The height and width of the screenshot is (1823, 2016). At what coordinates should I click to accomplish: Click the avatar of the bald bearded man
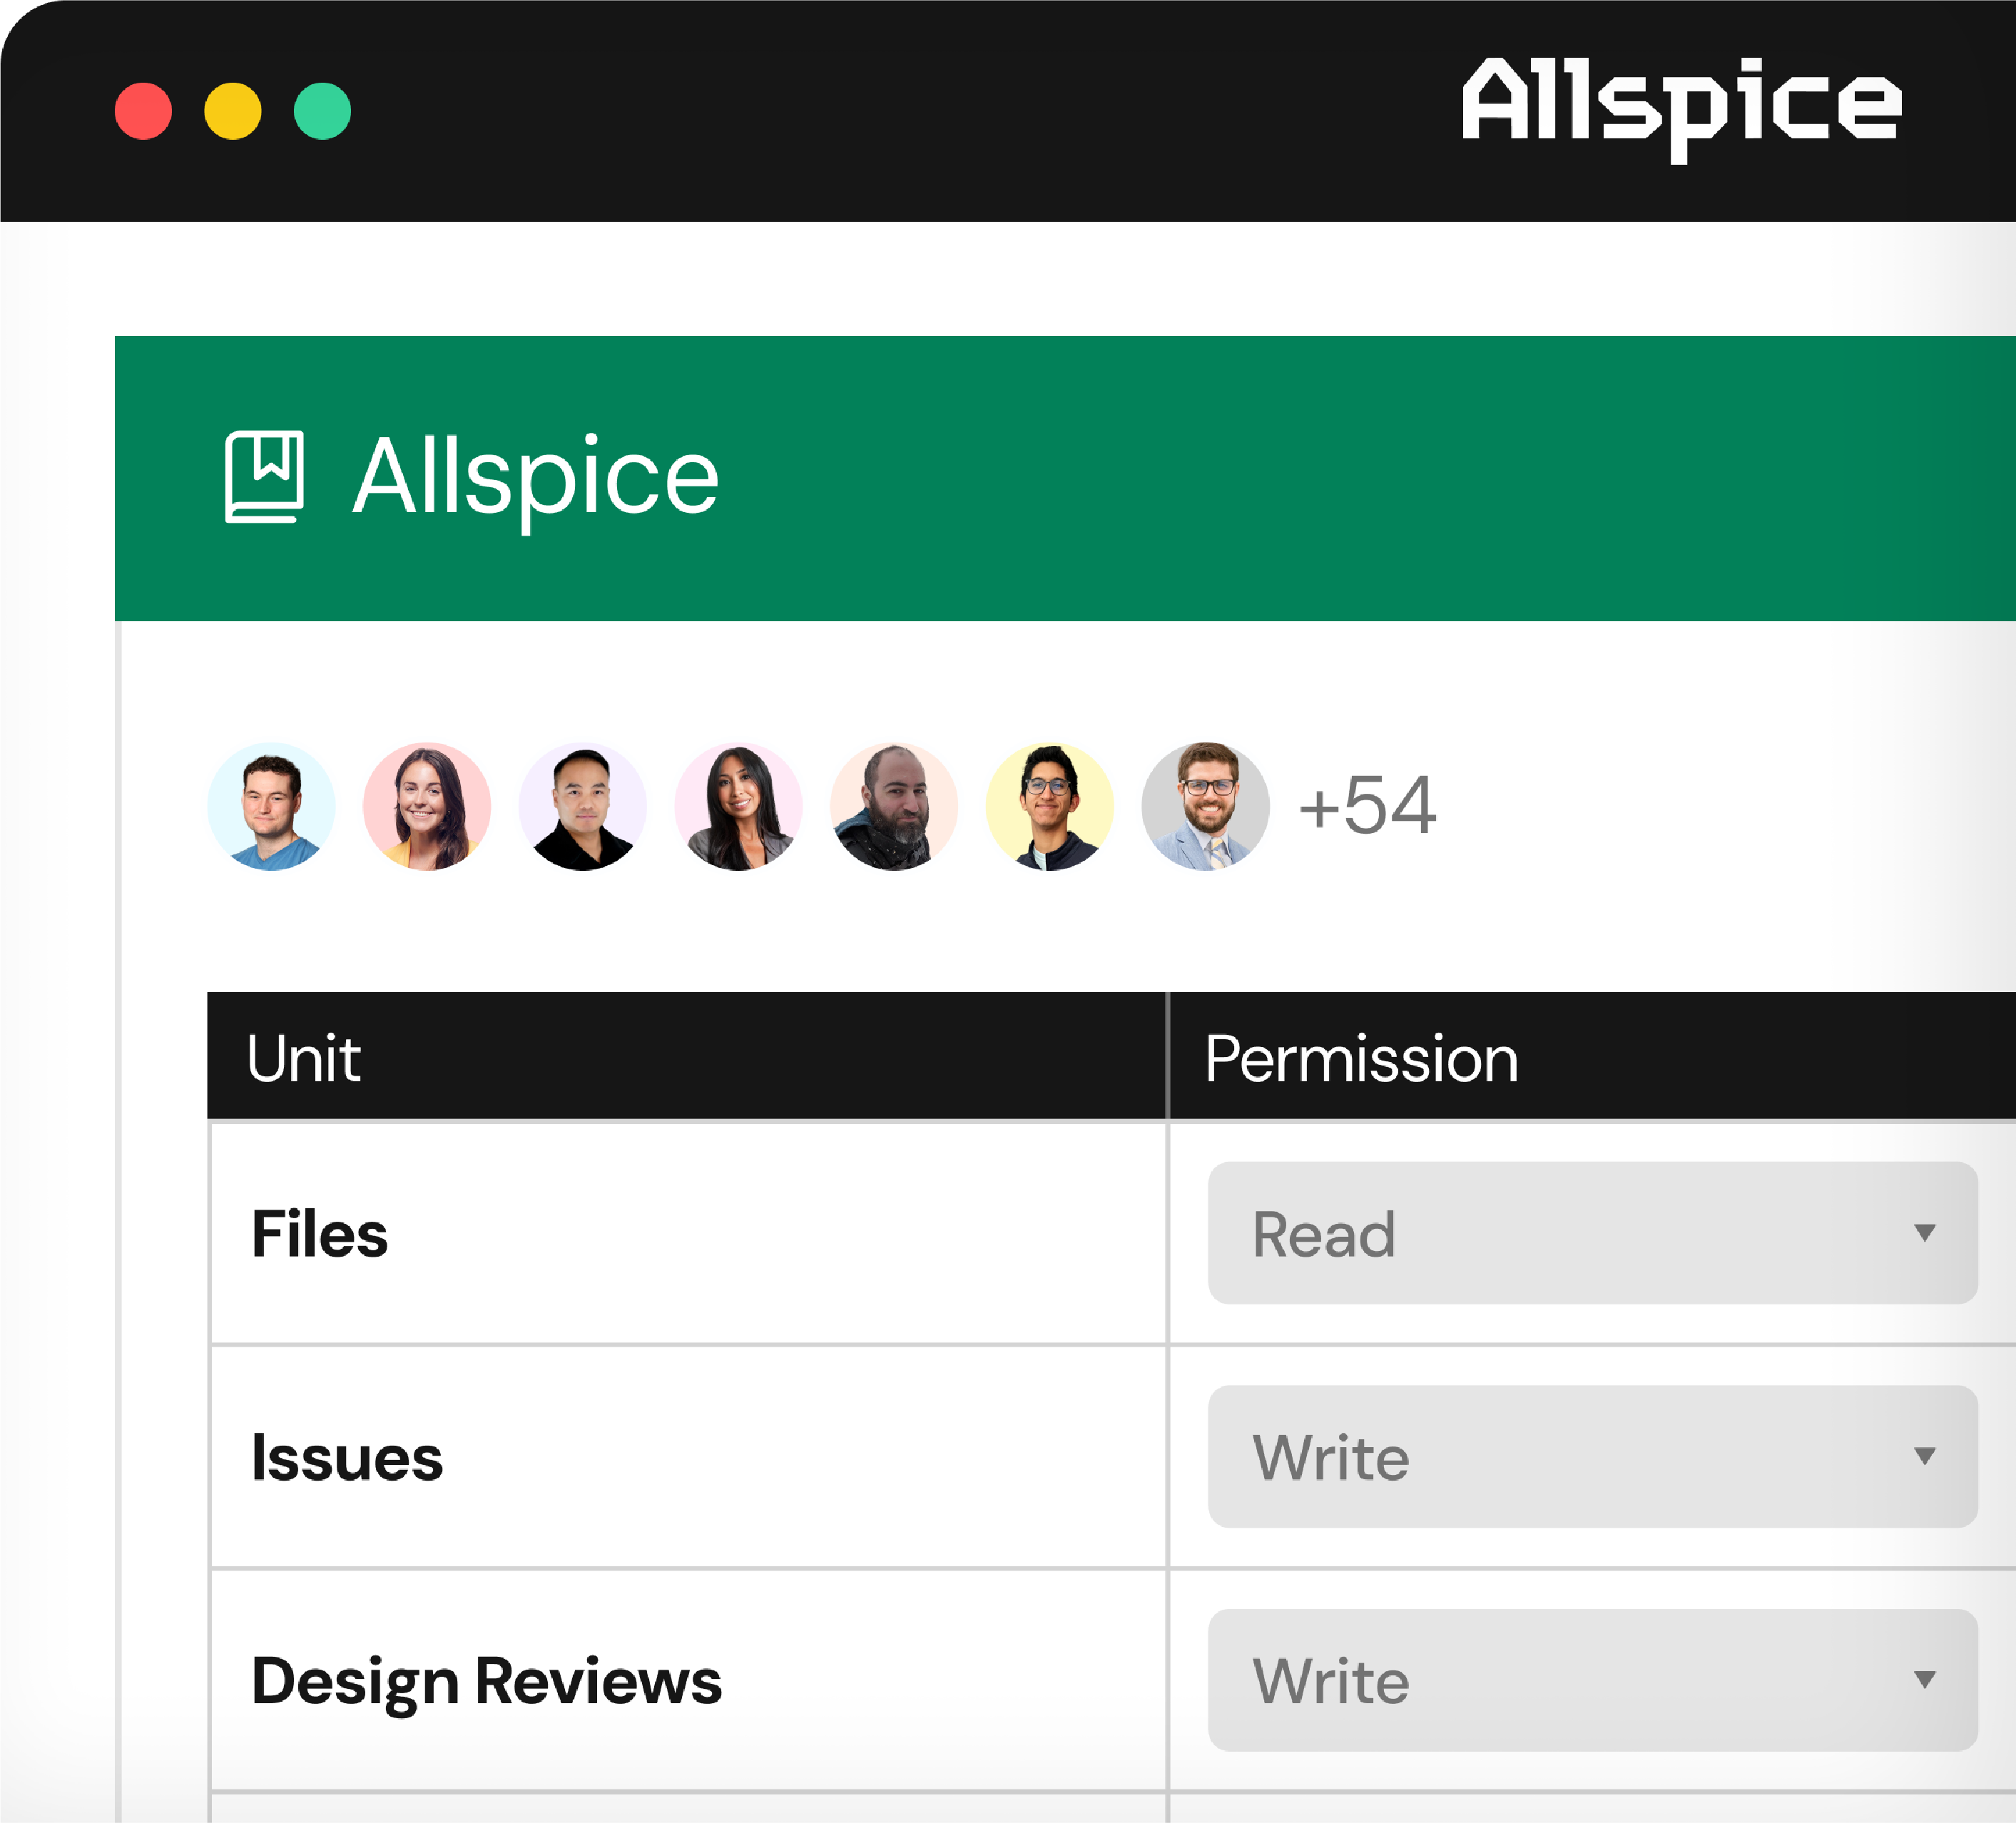[x=894, y=806]
